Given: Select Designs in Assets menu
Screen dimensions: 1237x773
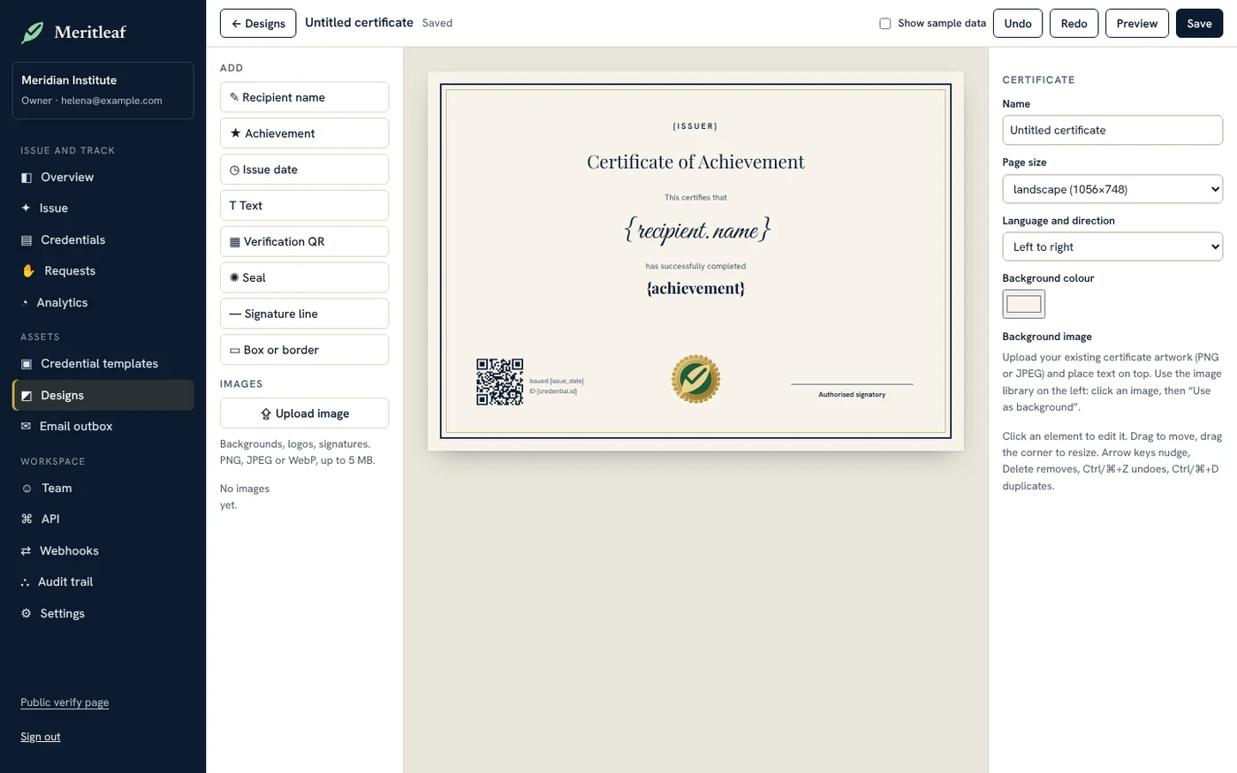Looking at the screenshot, I should (x=102, y=396).
